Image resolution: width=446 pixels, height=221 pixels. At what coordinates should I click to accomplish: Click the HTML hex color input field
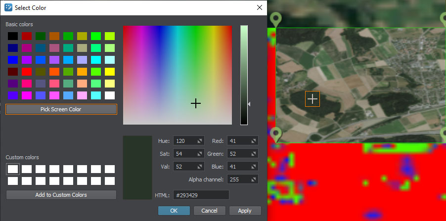(x=200, y=195)
